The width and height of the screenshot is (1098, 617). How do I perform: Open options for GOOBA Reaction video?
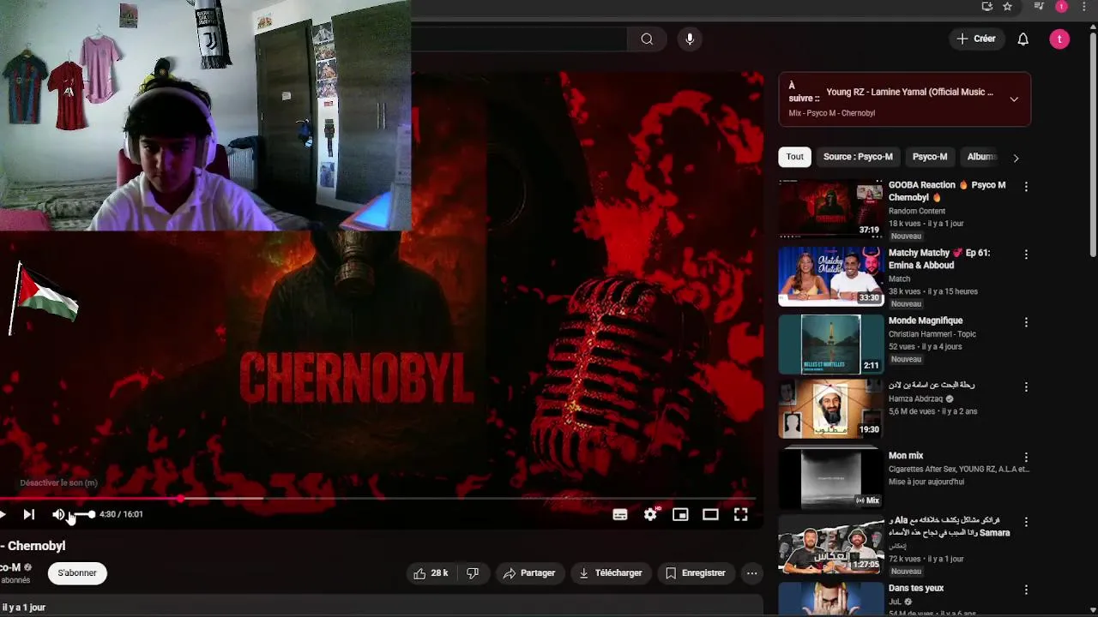pyautogui.click(x=1026, y=186)
